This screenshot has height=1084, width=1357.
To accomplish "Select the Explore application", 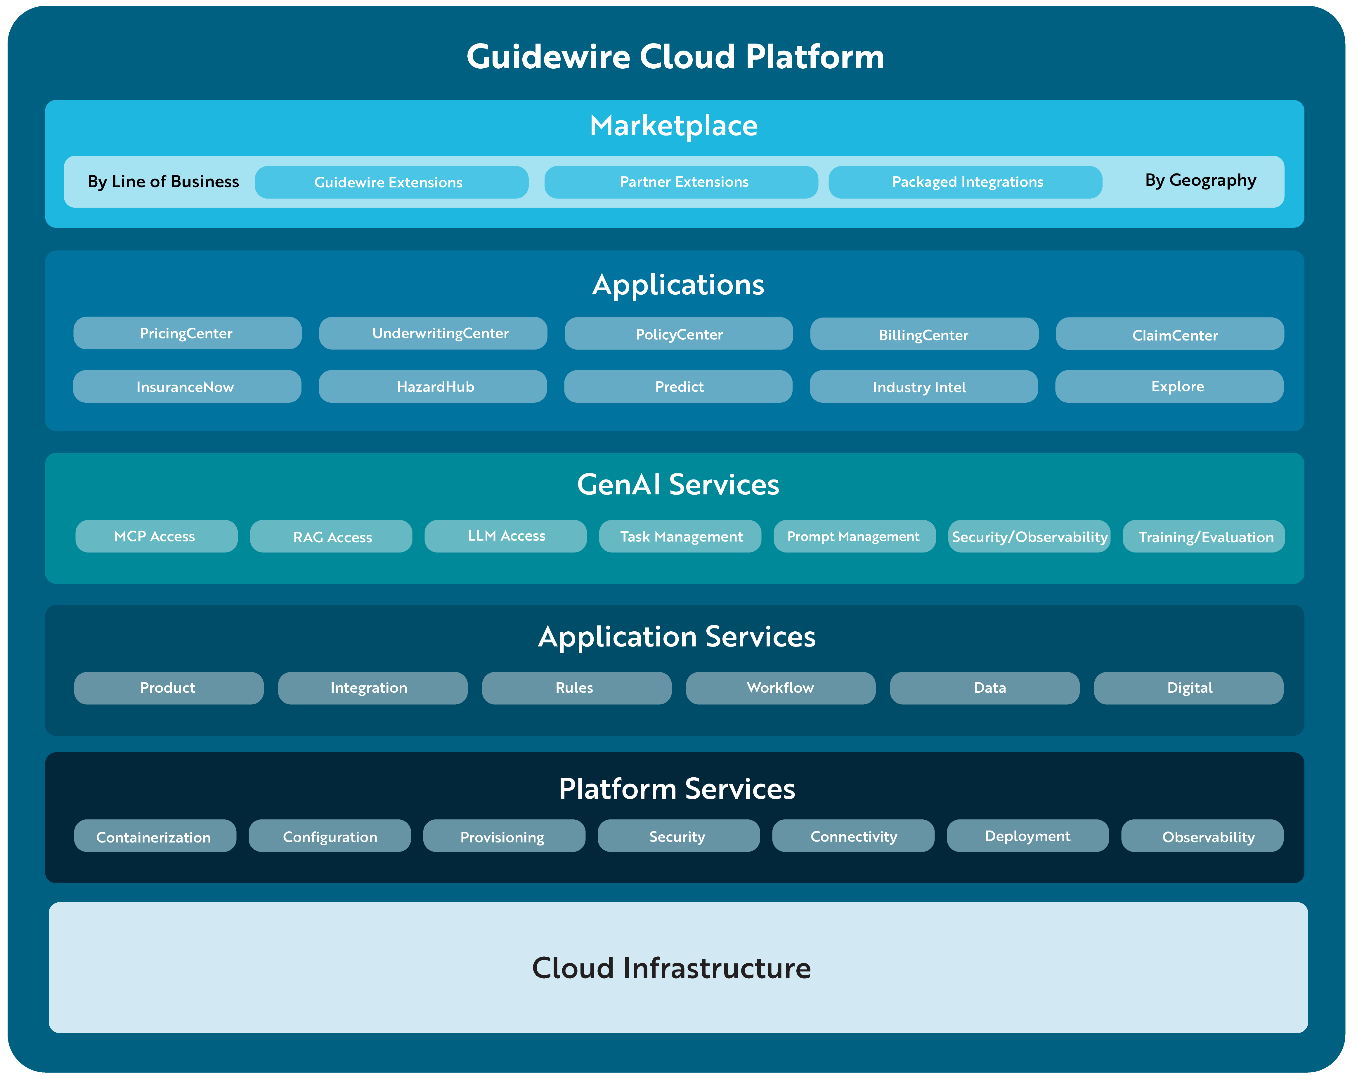I will point(1169,386).
